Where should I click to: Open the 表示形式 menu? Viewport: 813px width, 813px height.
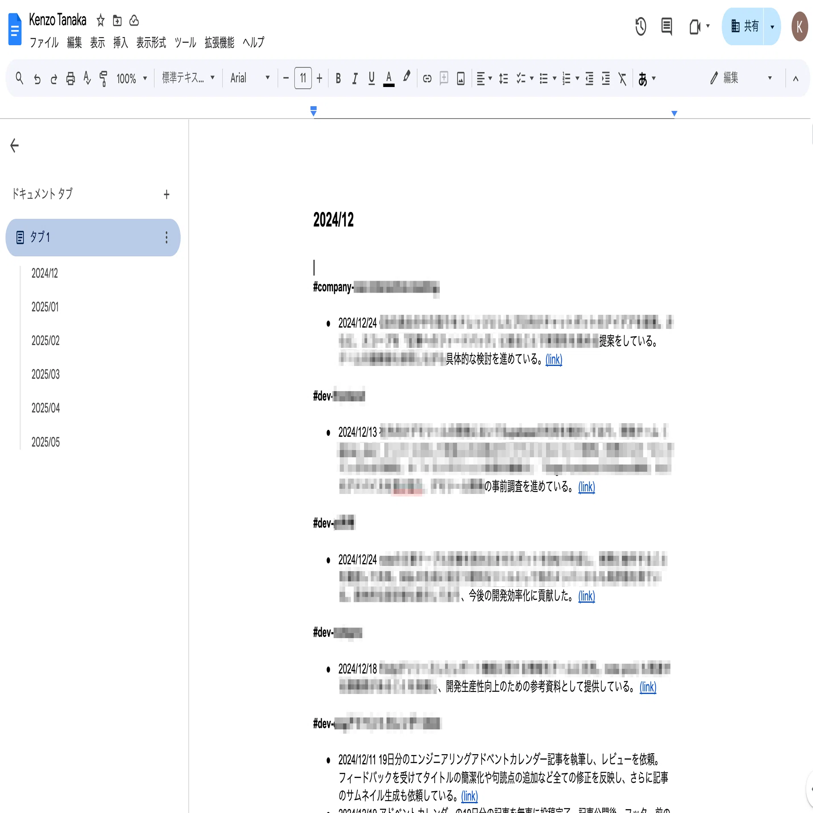[151, 42]
